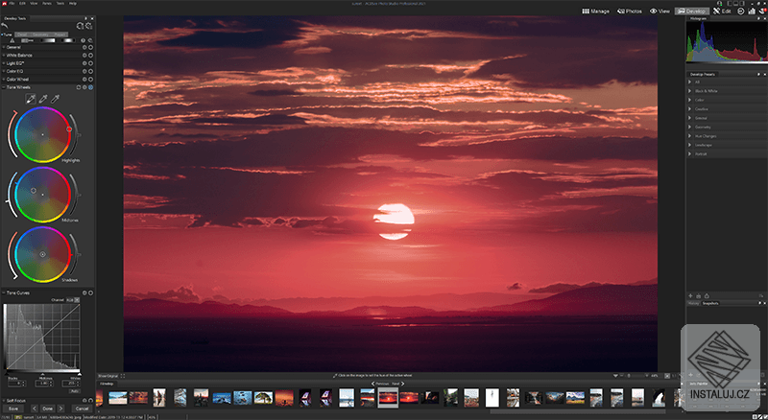
Task: Click the undo arrow in Develop Tools
Action: pyautogui.click(x=5, y=26)
